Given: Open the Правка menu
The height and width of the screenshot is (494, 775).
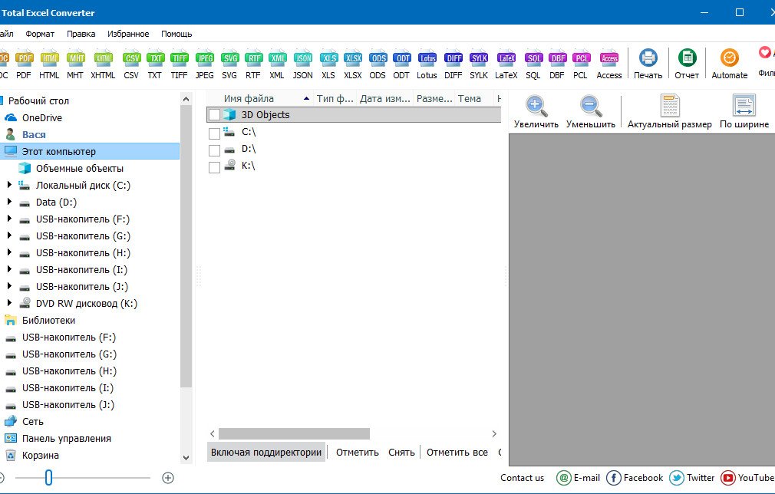Looking at the screenshot, I should (x=81, y=34).
